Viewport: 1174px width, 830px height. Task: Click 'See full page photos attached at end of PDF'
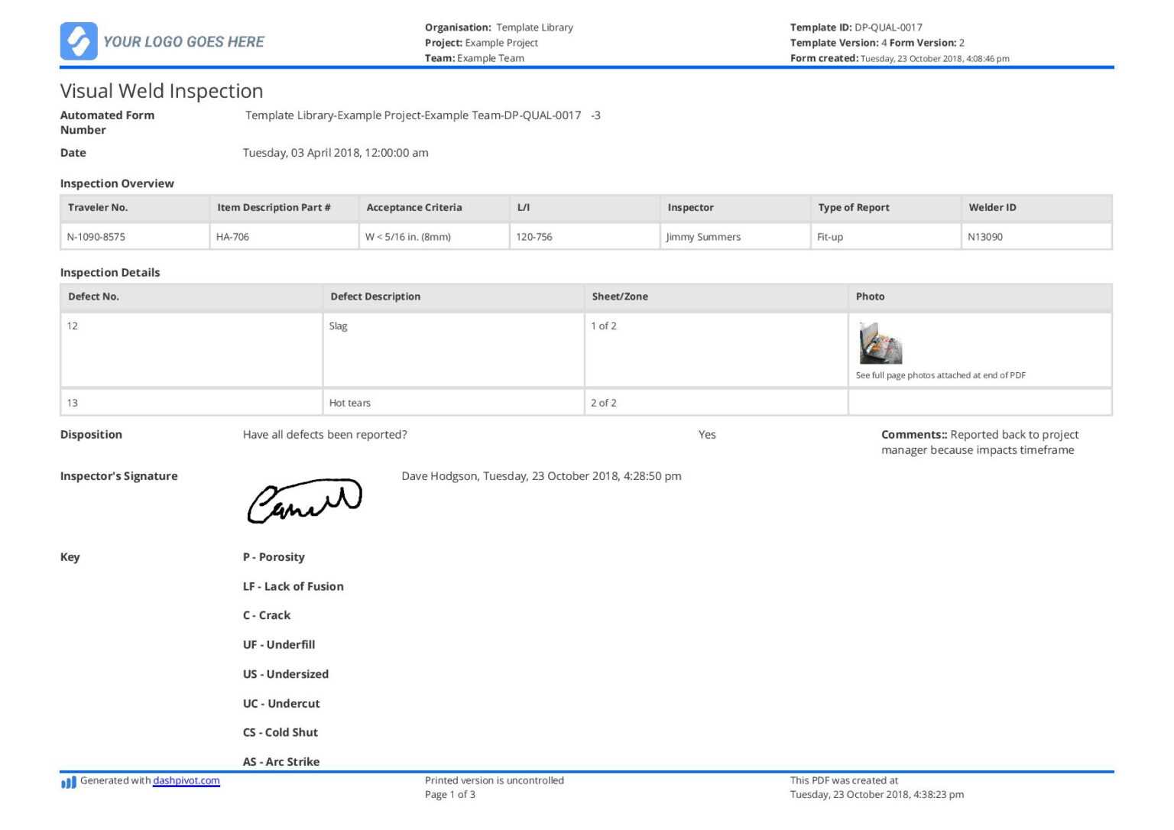(x=942, y=374)
